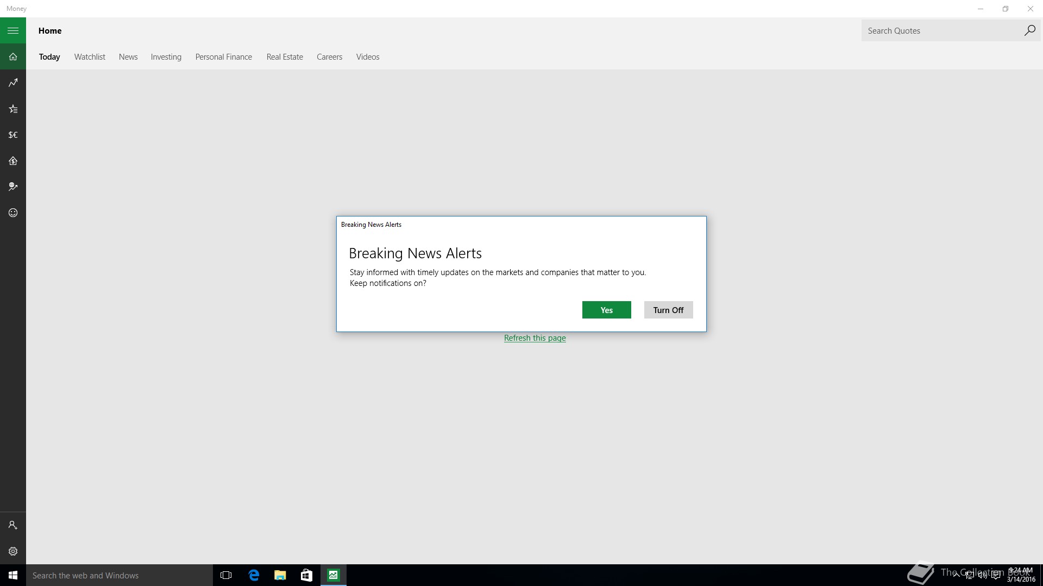Select the Today tab
The width and height of the screenshot is (1043, 586).
click(49, 57)
